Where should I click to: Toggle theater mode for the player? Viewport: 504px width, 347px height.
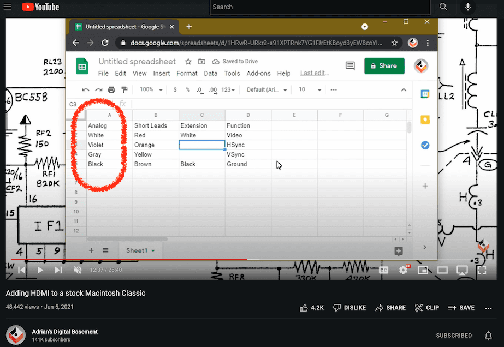click(442, 270)
